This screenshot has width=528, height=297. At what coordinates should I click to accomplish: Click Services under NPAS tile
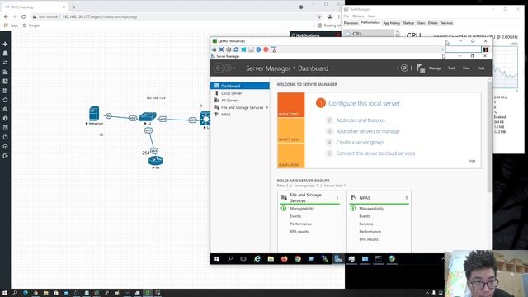pos(365,224)
